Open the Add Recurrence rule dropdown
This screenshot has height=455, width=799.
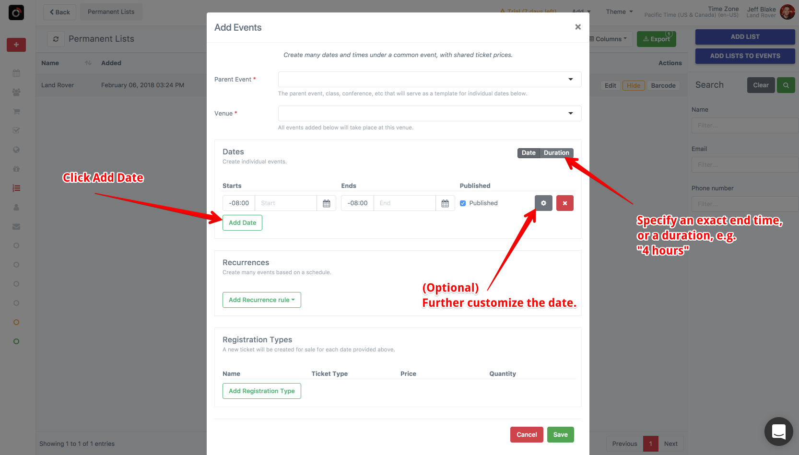(262, 300)
